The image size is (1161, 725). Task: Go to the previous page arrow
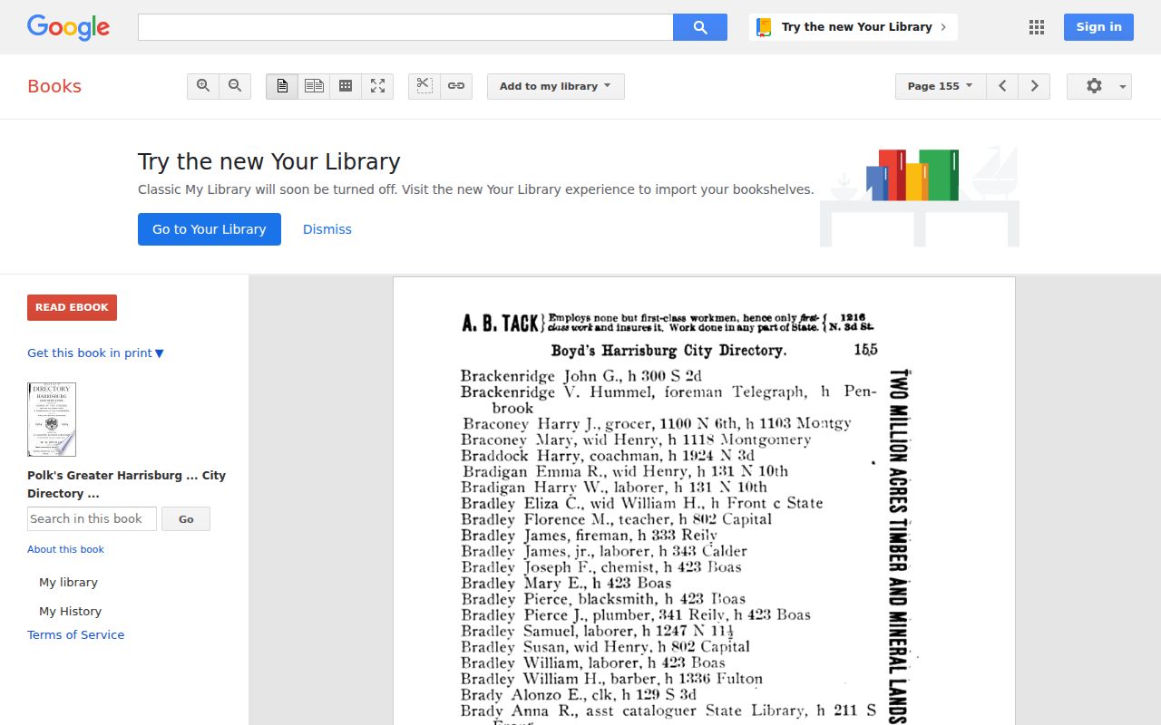[1002, 86]
